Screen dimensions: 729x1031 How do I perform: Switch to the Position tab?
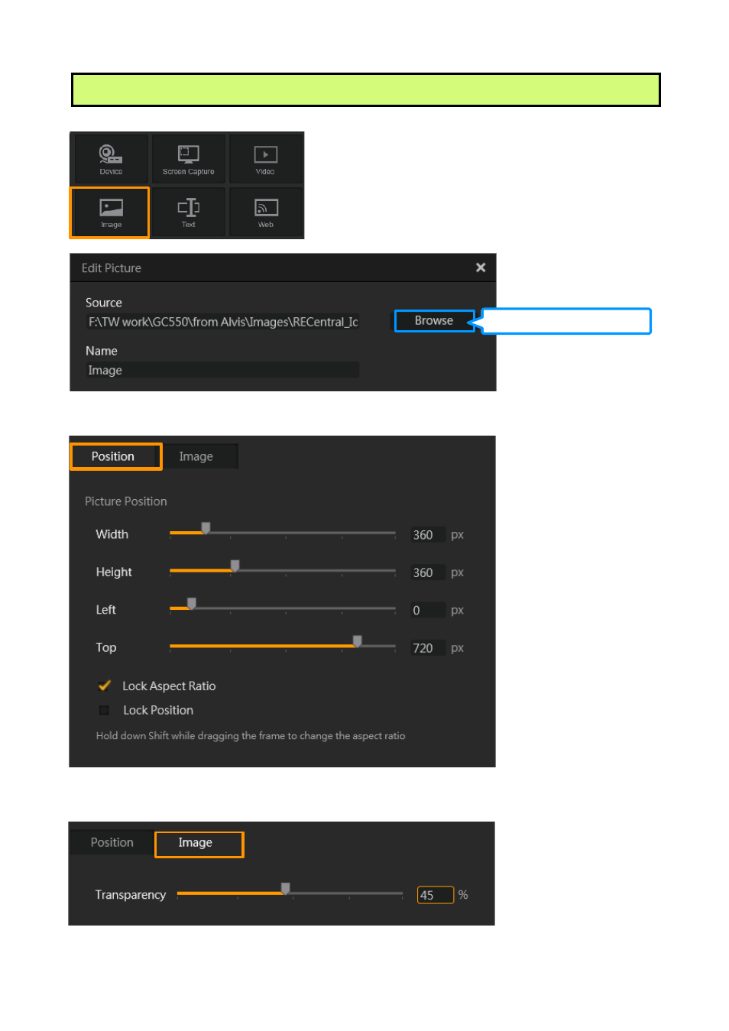click(x=115, y=456)
